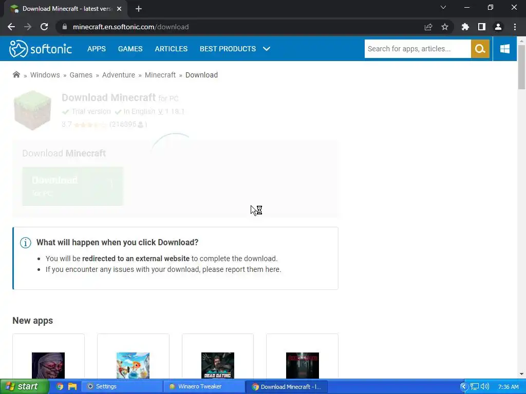Image resolution: width=526 pixels, height=394 pixels.
Task: Click the network tray icon
Action: (x=474, y=387)
